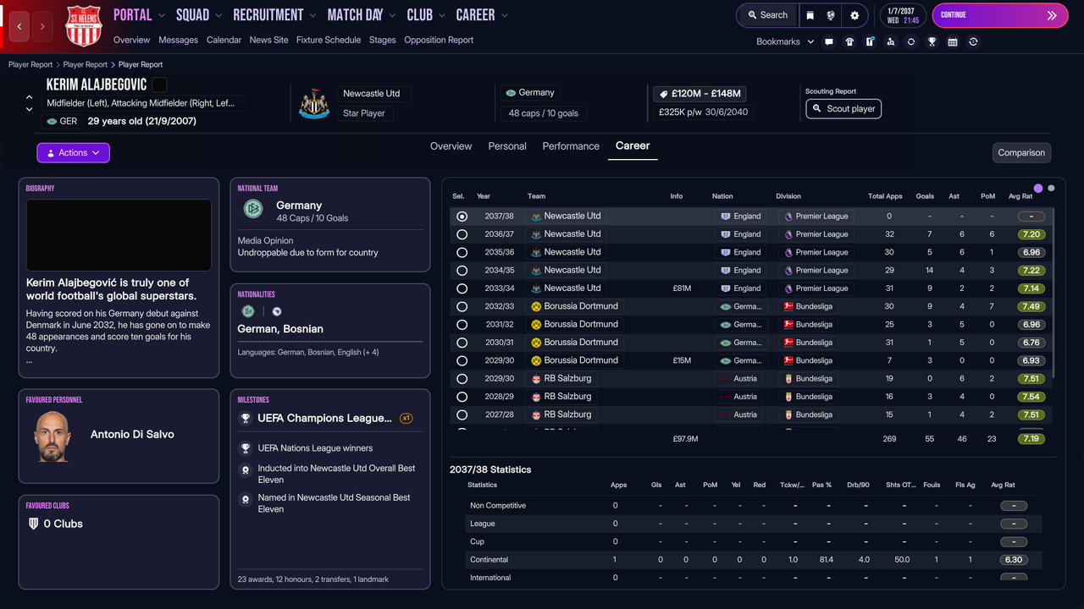Screen dimensions: 1084x609
Task: Open the bookmark icon next to Search
Action: coord(810,15)
